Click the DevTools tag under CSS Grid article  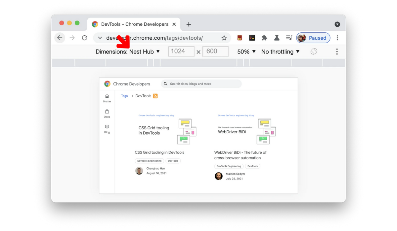pos(173,161)
